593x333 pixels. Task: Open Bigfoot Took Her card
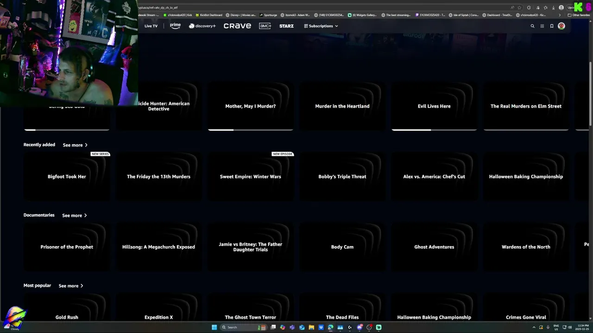tap(67, 177)
